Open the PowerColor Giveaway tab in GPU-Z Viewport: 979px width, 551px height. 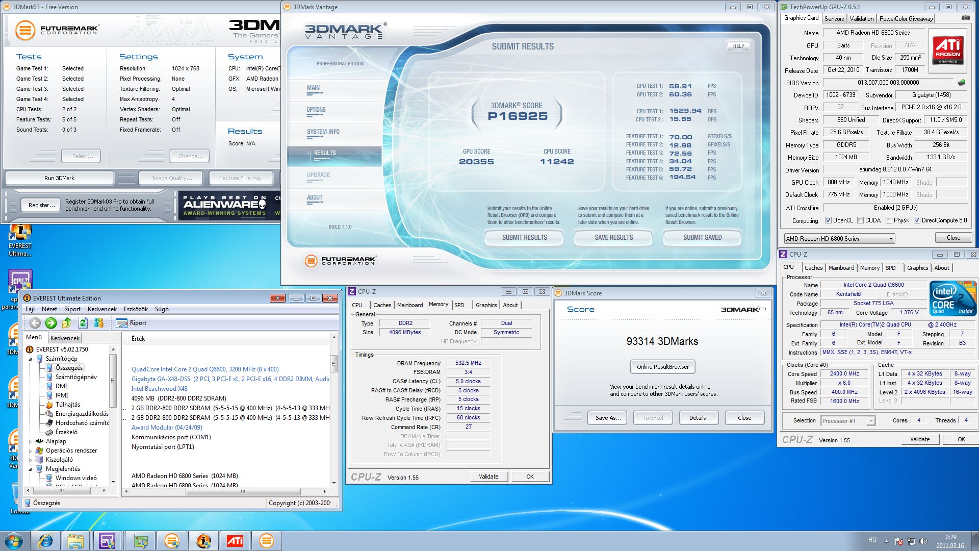click(x=906, y=18)
